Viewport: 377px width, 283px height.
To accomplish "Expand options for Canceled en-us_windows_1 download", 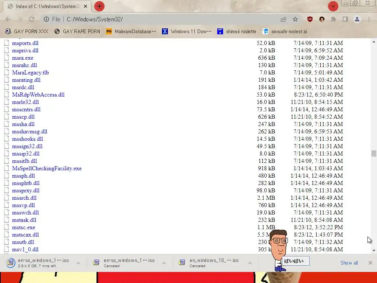I will pos(164,263).
